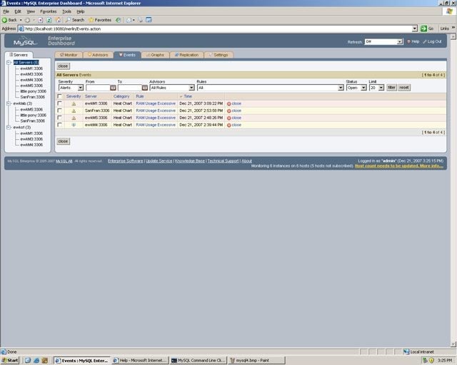Close the SanFran:3306 event row
Image resolution: width=457 pixels, height=365 pixels.
coord(234,110)
